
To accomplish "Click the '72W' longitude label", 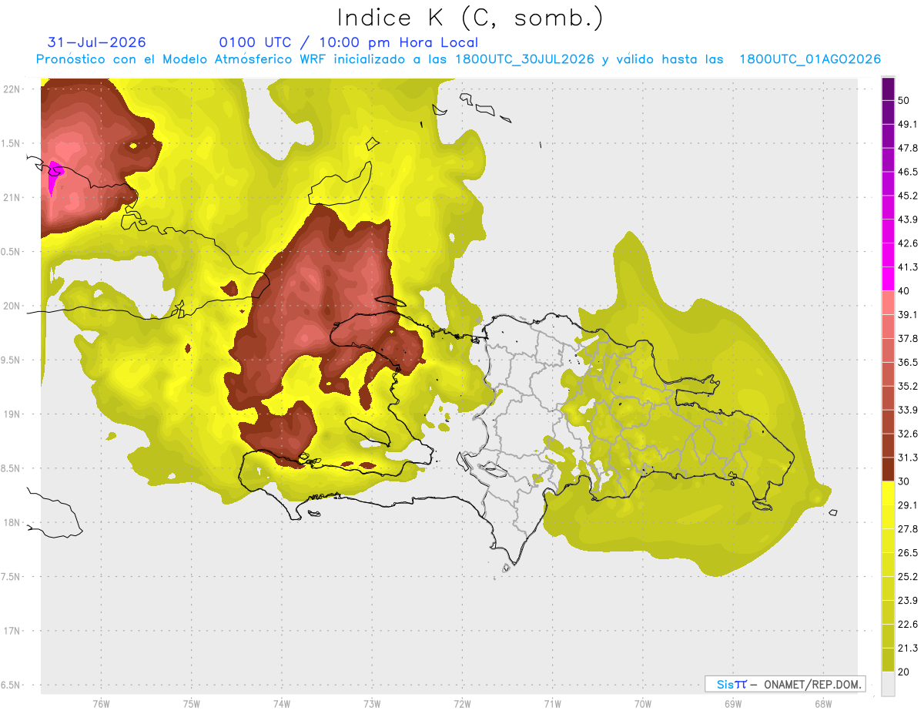I will point(462,703).
